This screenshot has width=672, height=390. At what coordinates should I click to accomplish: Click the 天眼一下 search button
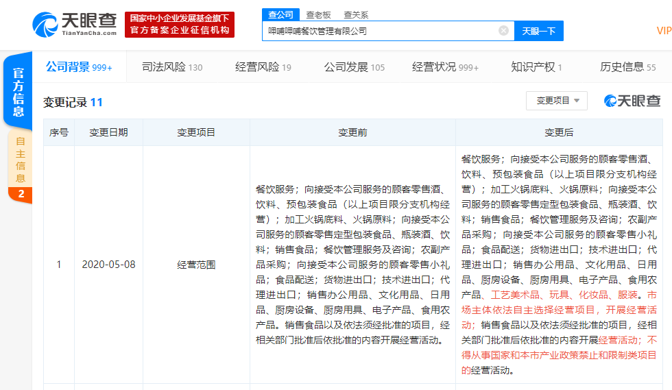pyautogui.click(x=539, y=31)
